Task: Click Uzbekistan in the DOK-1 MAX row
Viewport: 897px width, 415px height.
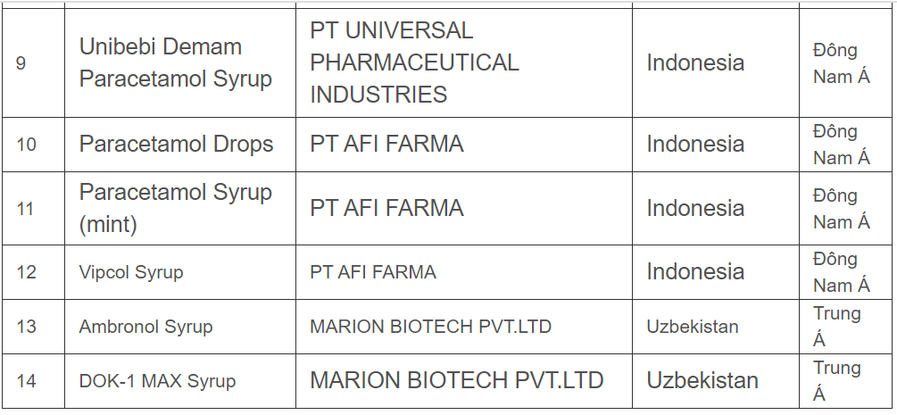Action: tap(702, 380)
